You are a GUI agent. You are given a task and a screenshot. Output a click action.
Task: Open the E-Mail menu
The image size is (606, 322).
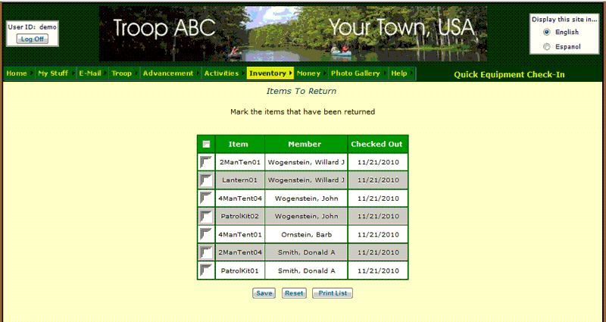point(92,73)
